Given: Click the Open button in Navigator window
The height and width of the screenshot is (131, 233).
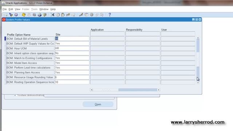Looking at the screenshot, I should (98, 104).
